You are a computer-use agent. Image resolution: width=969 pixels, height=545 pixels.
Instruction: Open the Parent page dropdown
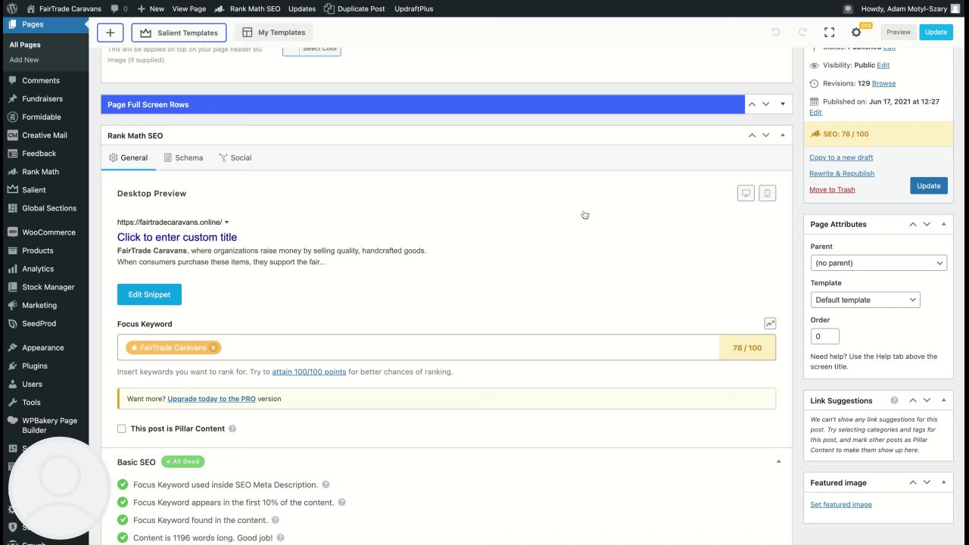[x=878, y=263]
